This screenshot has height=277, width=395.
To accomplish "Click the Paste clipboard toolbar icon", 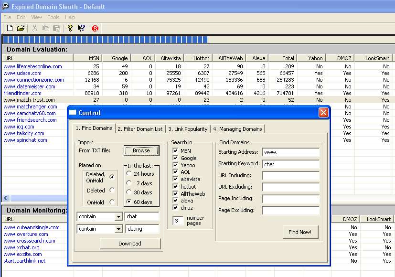I will pos(56,29).
